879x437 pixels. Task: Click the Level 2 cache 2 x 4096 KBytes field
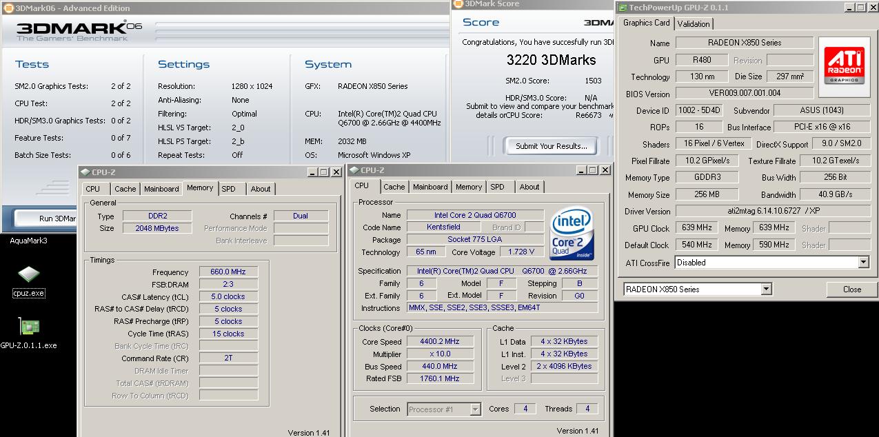point(564,367)
